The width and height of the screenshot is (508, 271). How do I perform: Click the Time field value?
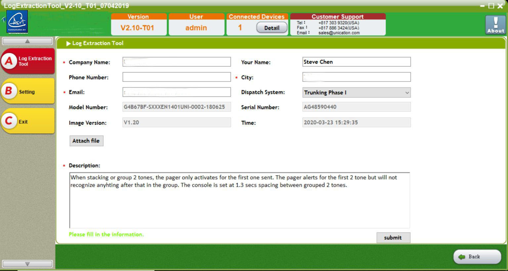tap(357, 122)
